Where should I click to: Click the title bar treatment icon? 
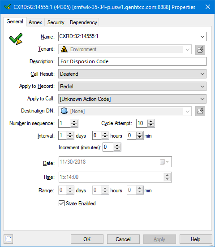point(8,7)
